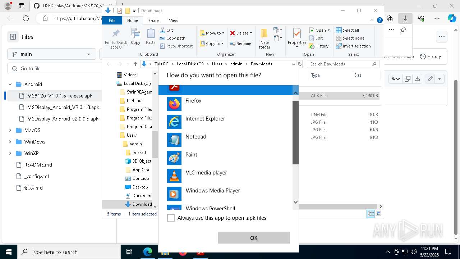Image resolution: width=460 pixels, height=259 pixels.
Task: Click the open-with list scrollbar down arrow
Action: coord(296,202)
